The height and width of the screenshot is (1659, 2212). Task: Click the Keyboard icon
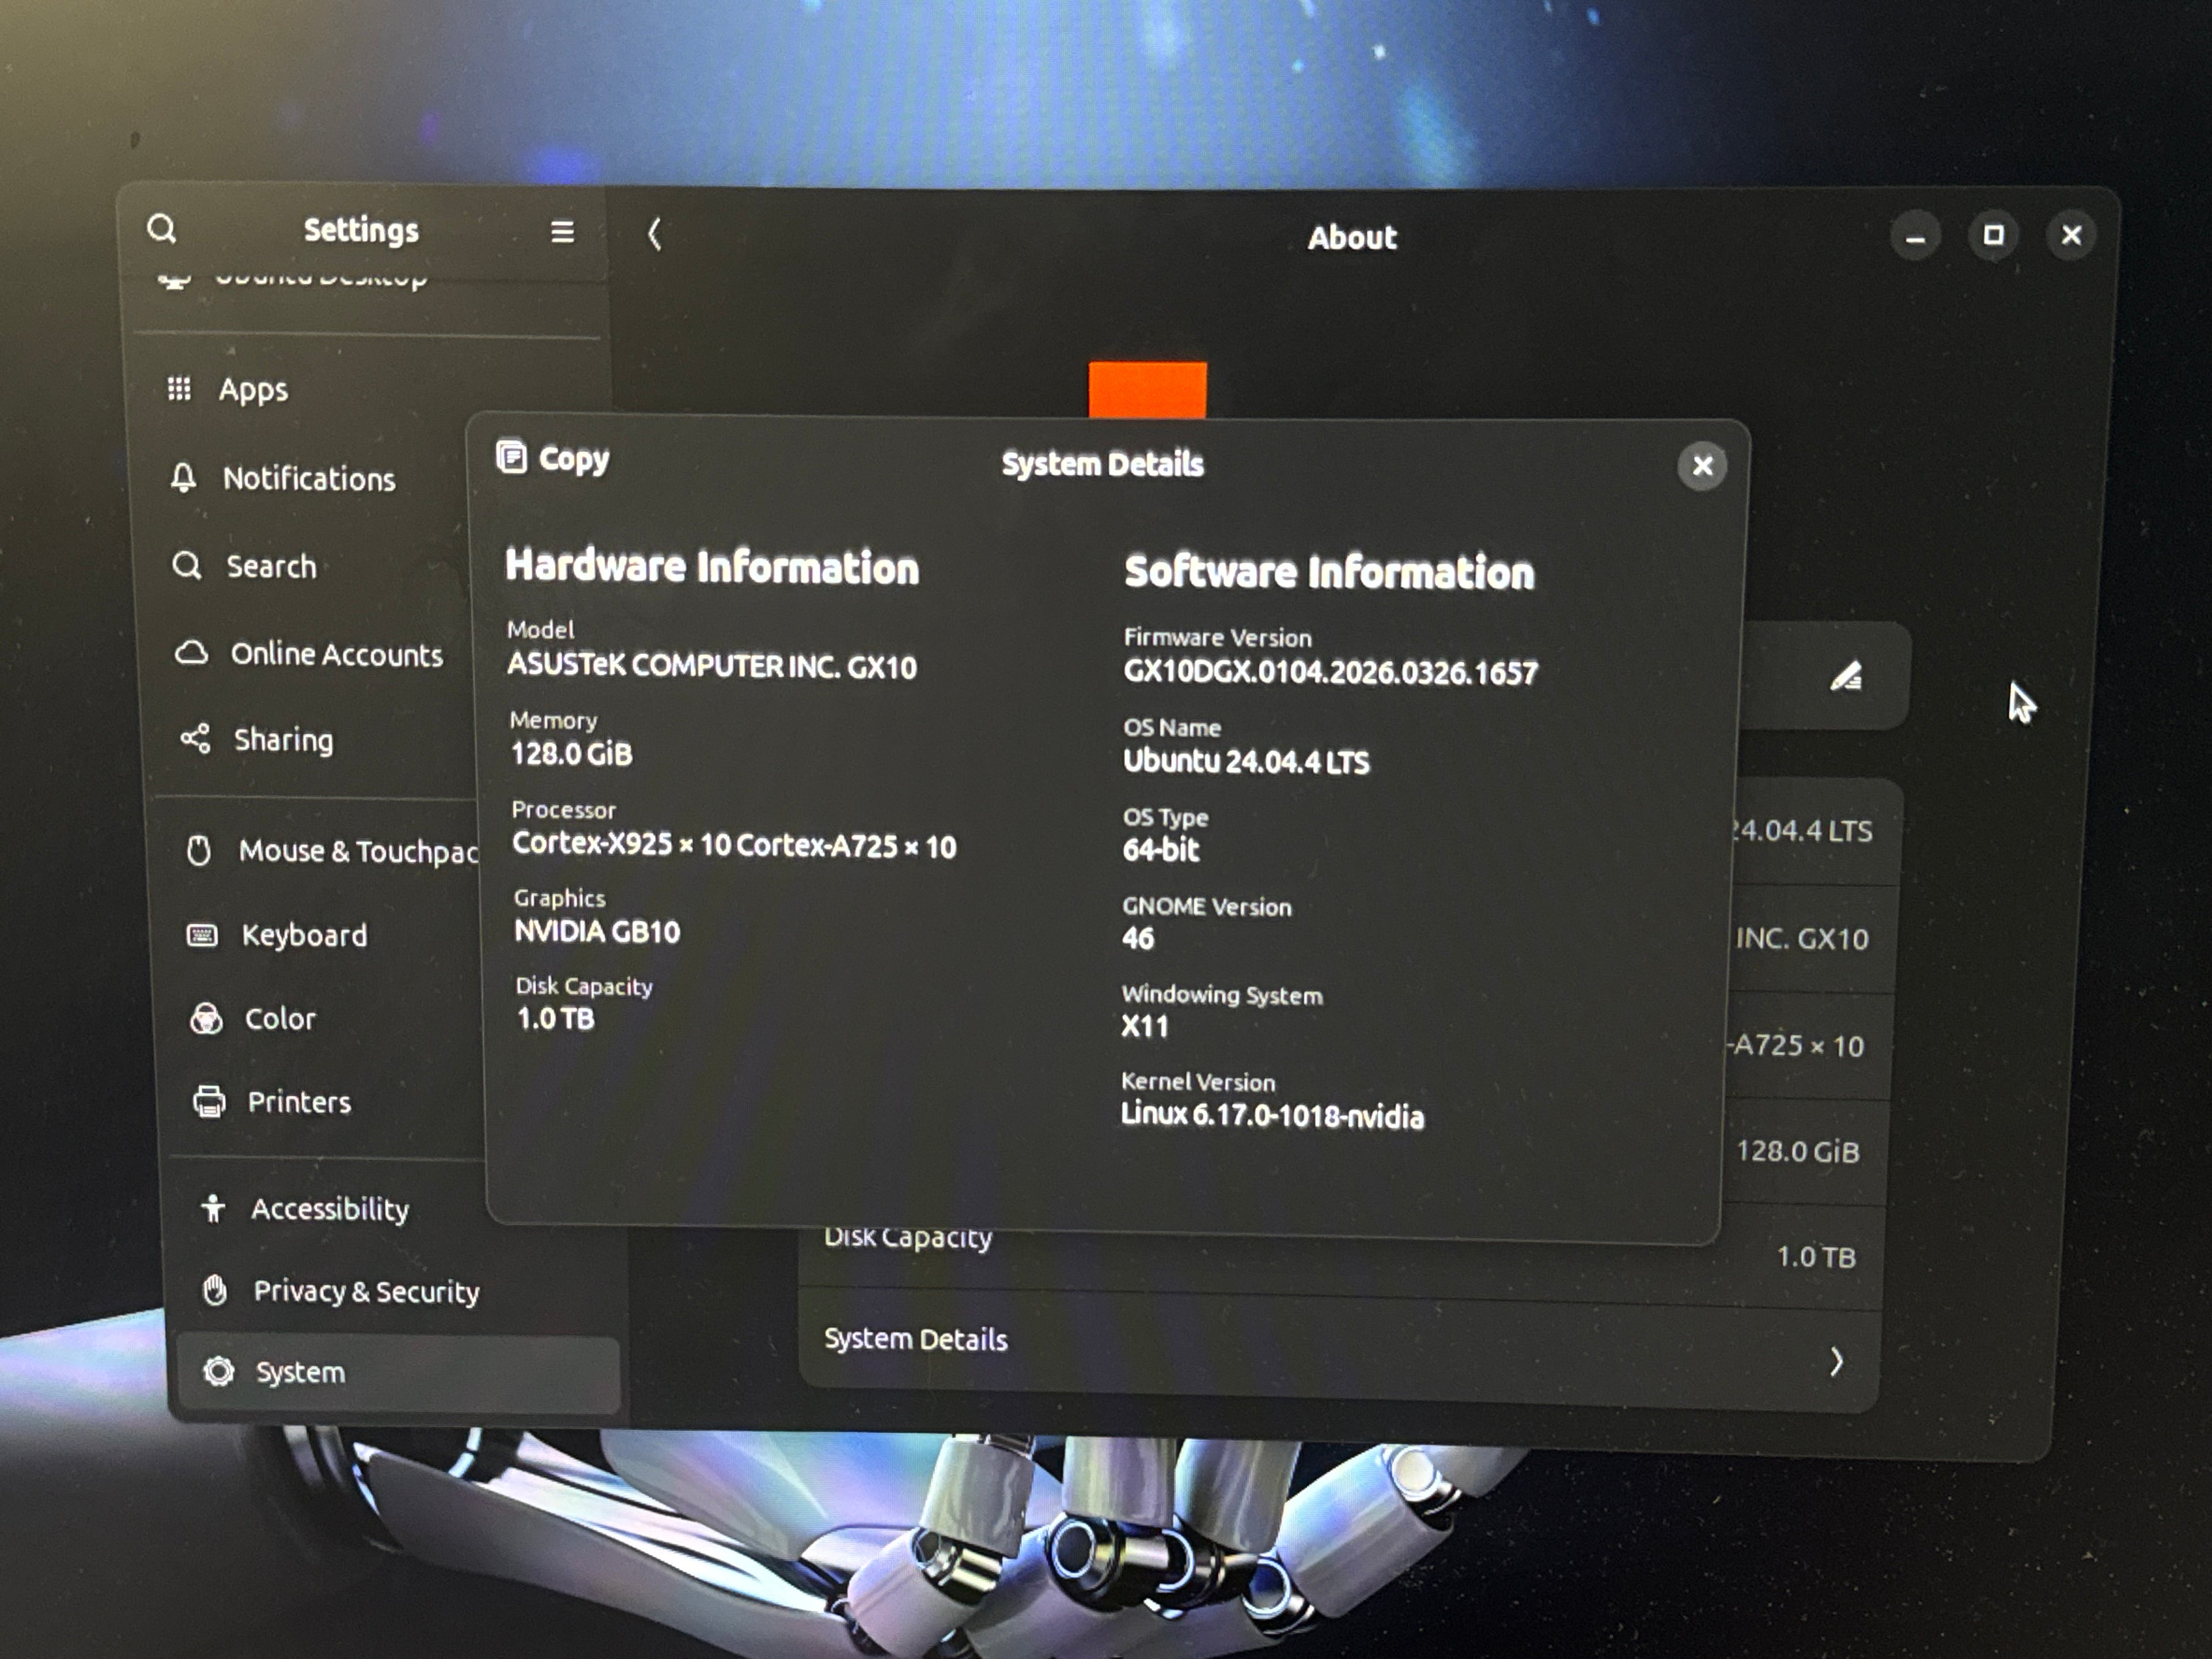click(x=202, y=935)
